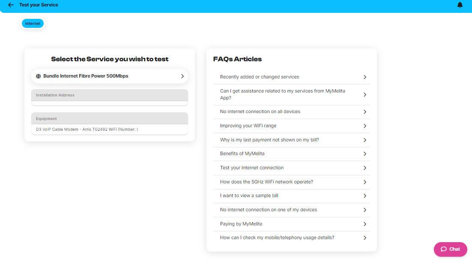Select the Internet tab pill
The image size is (472, 261).
33,24
